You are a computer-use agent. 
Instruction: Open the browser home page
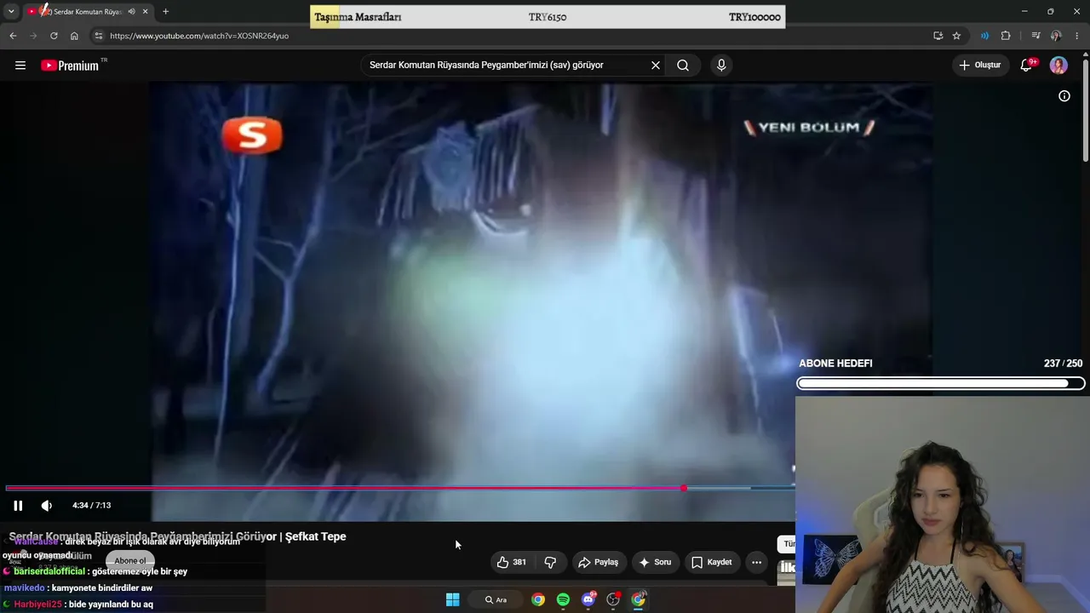74,36
